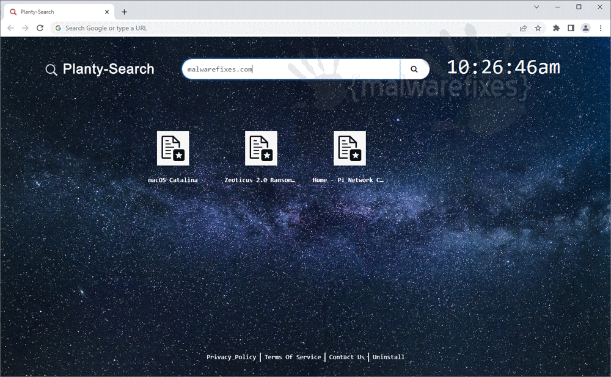Click the Uninstall link
Screen dimensions: 611x377
[389, 357]
